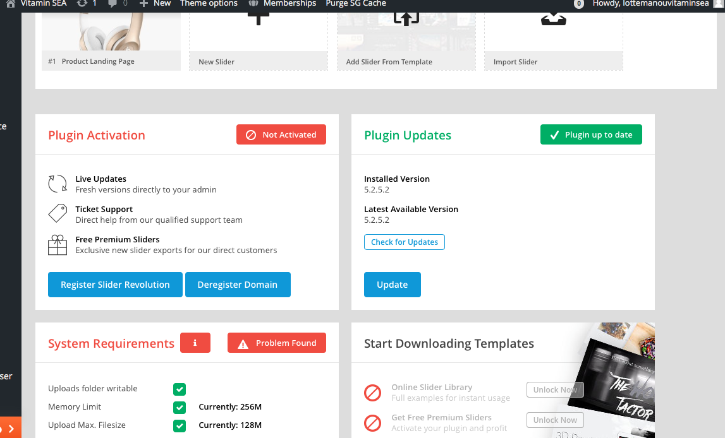Click Unlock Now for Online Slider Library

click(555, 390)
